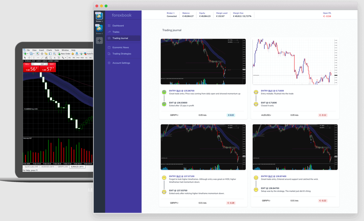Open Trades in forexbook sidebar
Viewport: 364px width, 221px height.
tap(116, 32)
